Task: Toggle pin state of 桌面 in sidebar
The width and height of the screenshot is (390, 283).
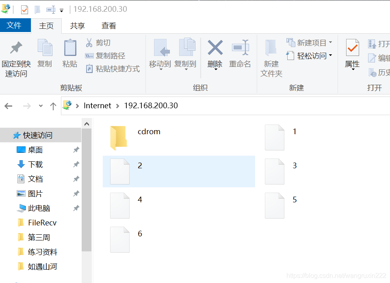Action: tap(76, 150)
